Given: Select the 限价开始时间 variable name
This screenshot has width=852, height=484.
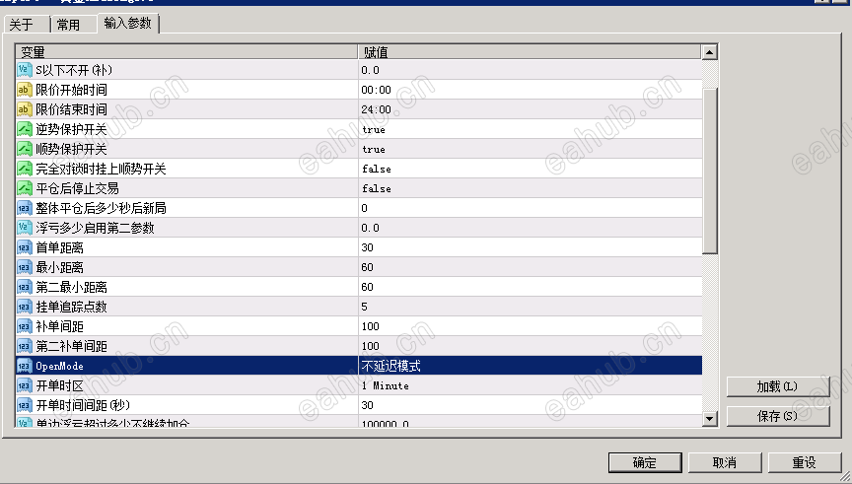Looking at the screenshot, I should [x=72, y=90].
